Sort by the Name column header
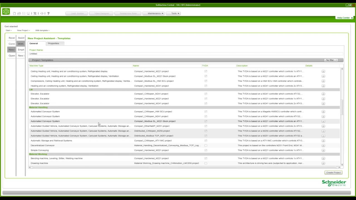 (136, 66)
